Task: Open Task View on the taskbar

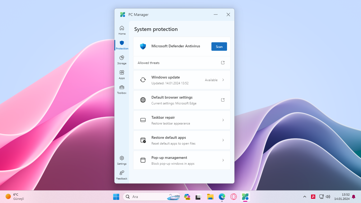Action: (198, 197)
